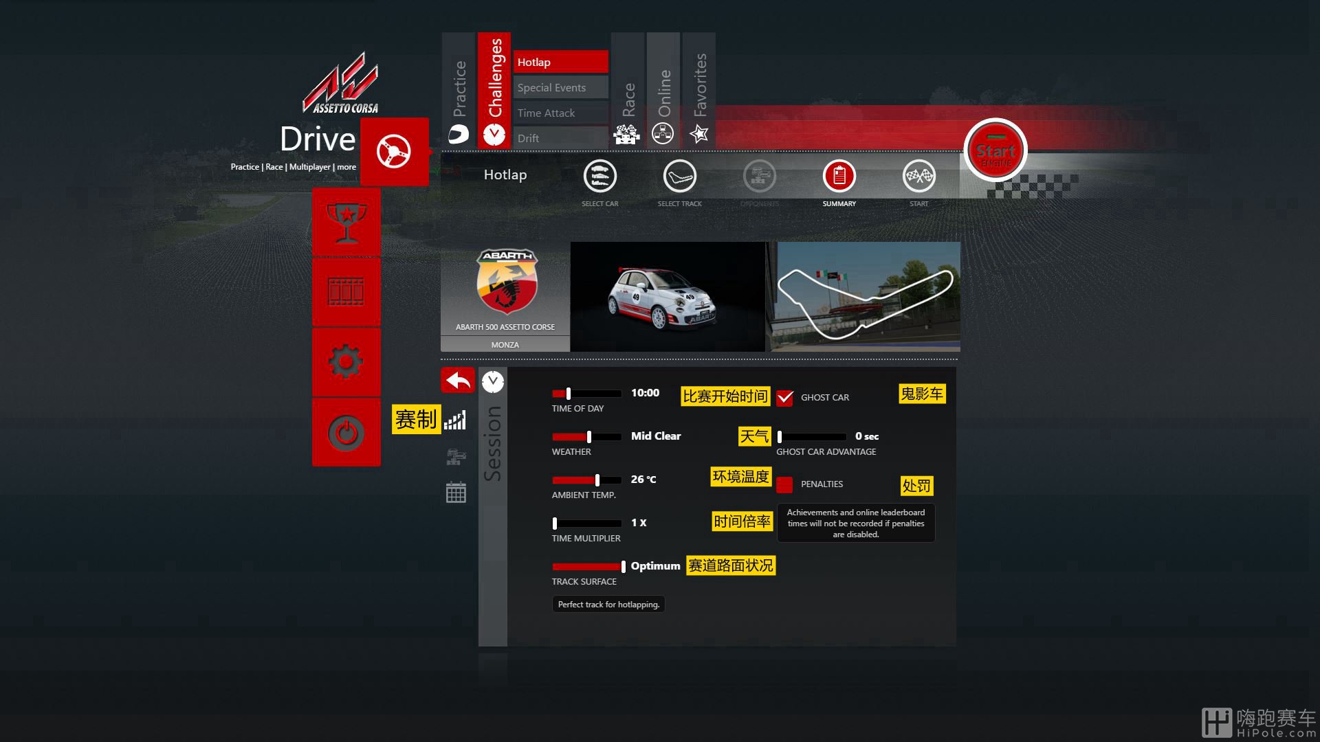Select the Hotlap challenge entry
Viewport: 1320px width, 742px height.
(x=560, y=62)
